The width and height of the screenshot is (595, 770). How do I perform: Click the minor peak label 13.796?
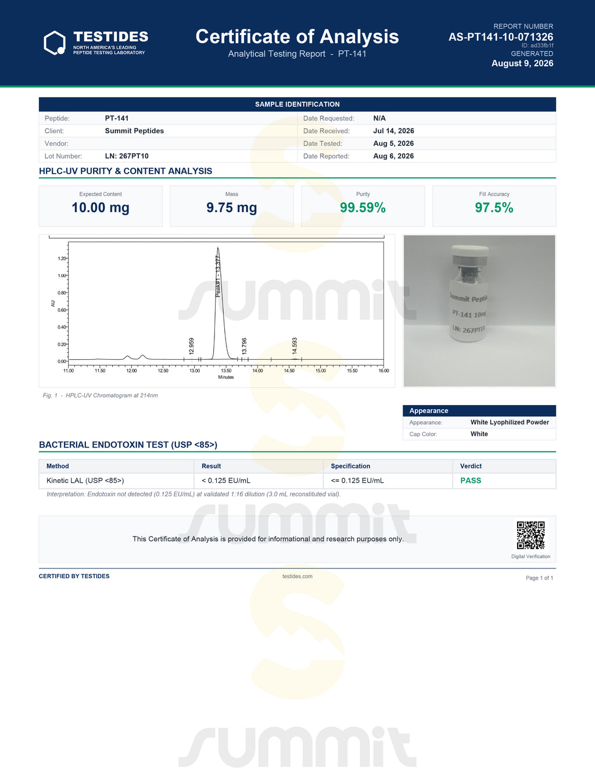(x=244, y=346)
